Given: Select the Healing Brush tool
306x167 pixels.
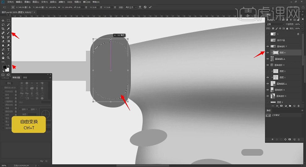Looking at the screenshot, I should coord(3,33).
